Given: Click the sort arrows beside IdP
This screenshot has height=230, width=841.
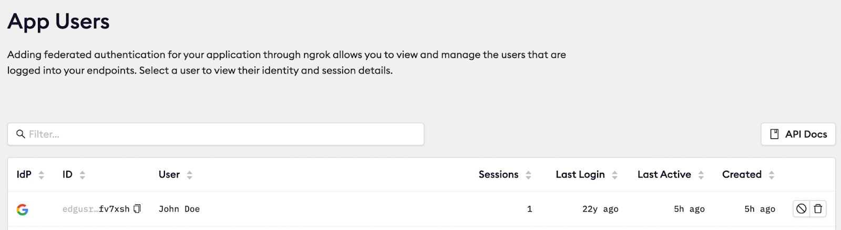Looking at the screenshot, I should coord(42,175).
